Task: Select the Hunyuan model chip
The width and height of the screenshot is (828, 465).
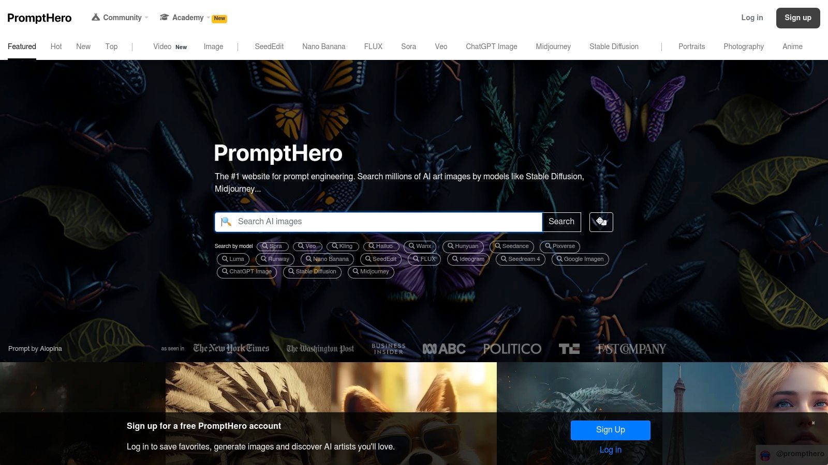Action: [x=463, y=246]
